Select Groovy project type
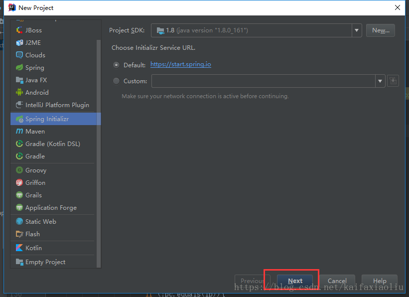The height and width of the screenshot is (297, 409). click(x=53, y=170)
